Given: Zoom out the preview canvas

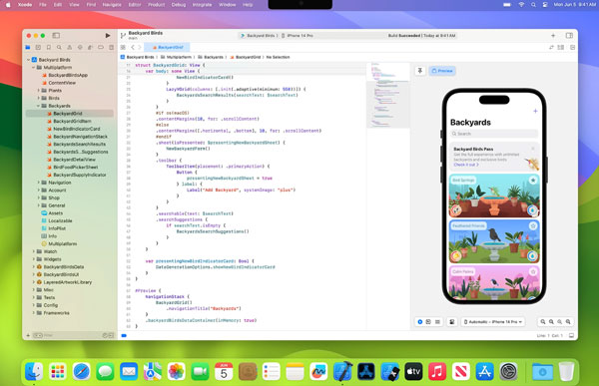Looking at the screenshot, I should pyautogui.click(x=543, y=322).
